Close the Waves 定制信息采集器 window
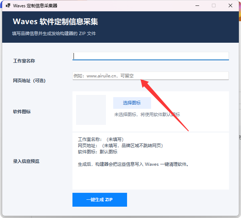This screenshot has width=241, height=218. click(230, 5)
